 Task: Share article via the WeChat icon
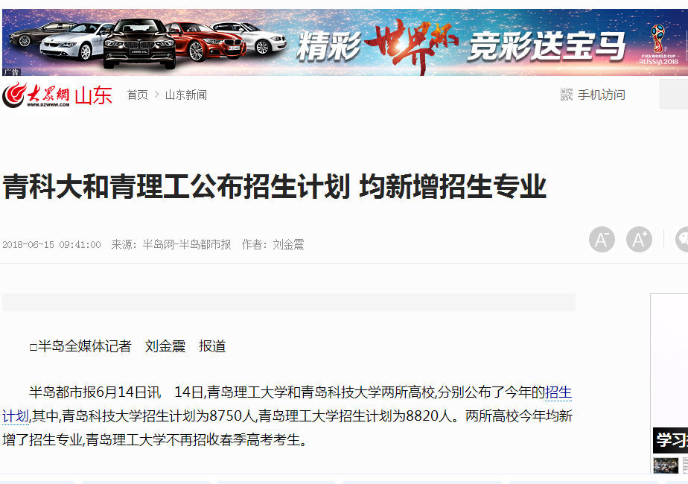click(x=682, y=240)
